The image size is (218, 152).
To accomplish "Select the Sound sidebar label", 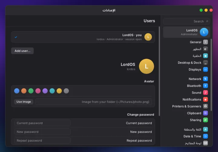I will tap(197, 93).
